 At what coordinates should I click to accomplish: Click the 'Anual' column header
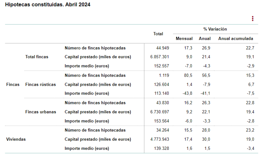pyautogui.click(x=205, y=38)
